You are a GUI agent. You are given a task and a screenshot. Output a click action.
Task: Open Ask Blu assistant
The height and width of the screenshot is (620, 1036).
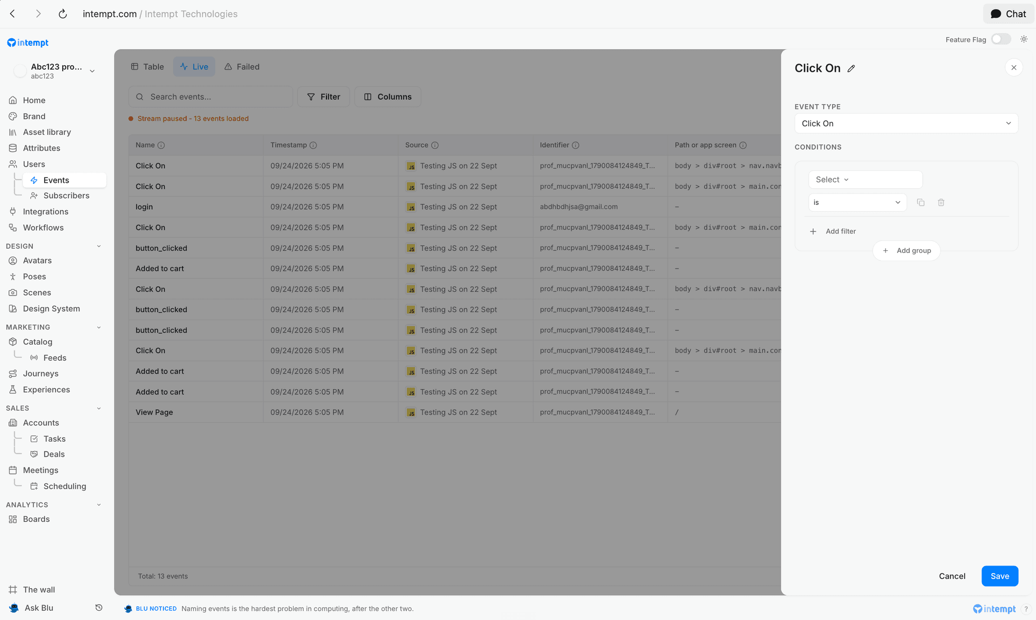(x=39, y=608)
